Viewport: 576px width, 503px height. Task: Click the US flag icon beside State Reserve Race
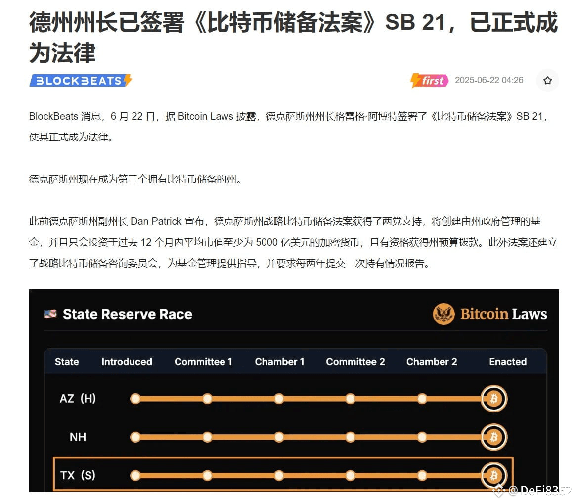pyautogui.click(x=50, y=314)
